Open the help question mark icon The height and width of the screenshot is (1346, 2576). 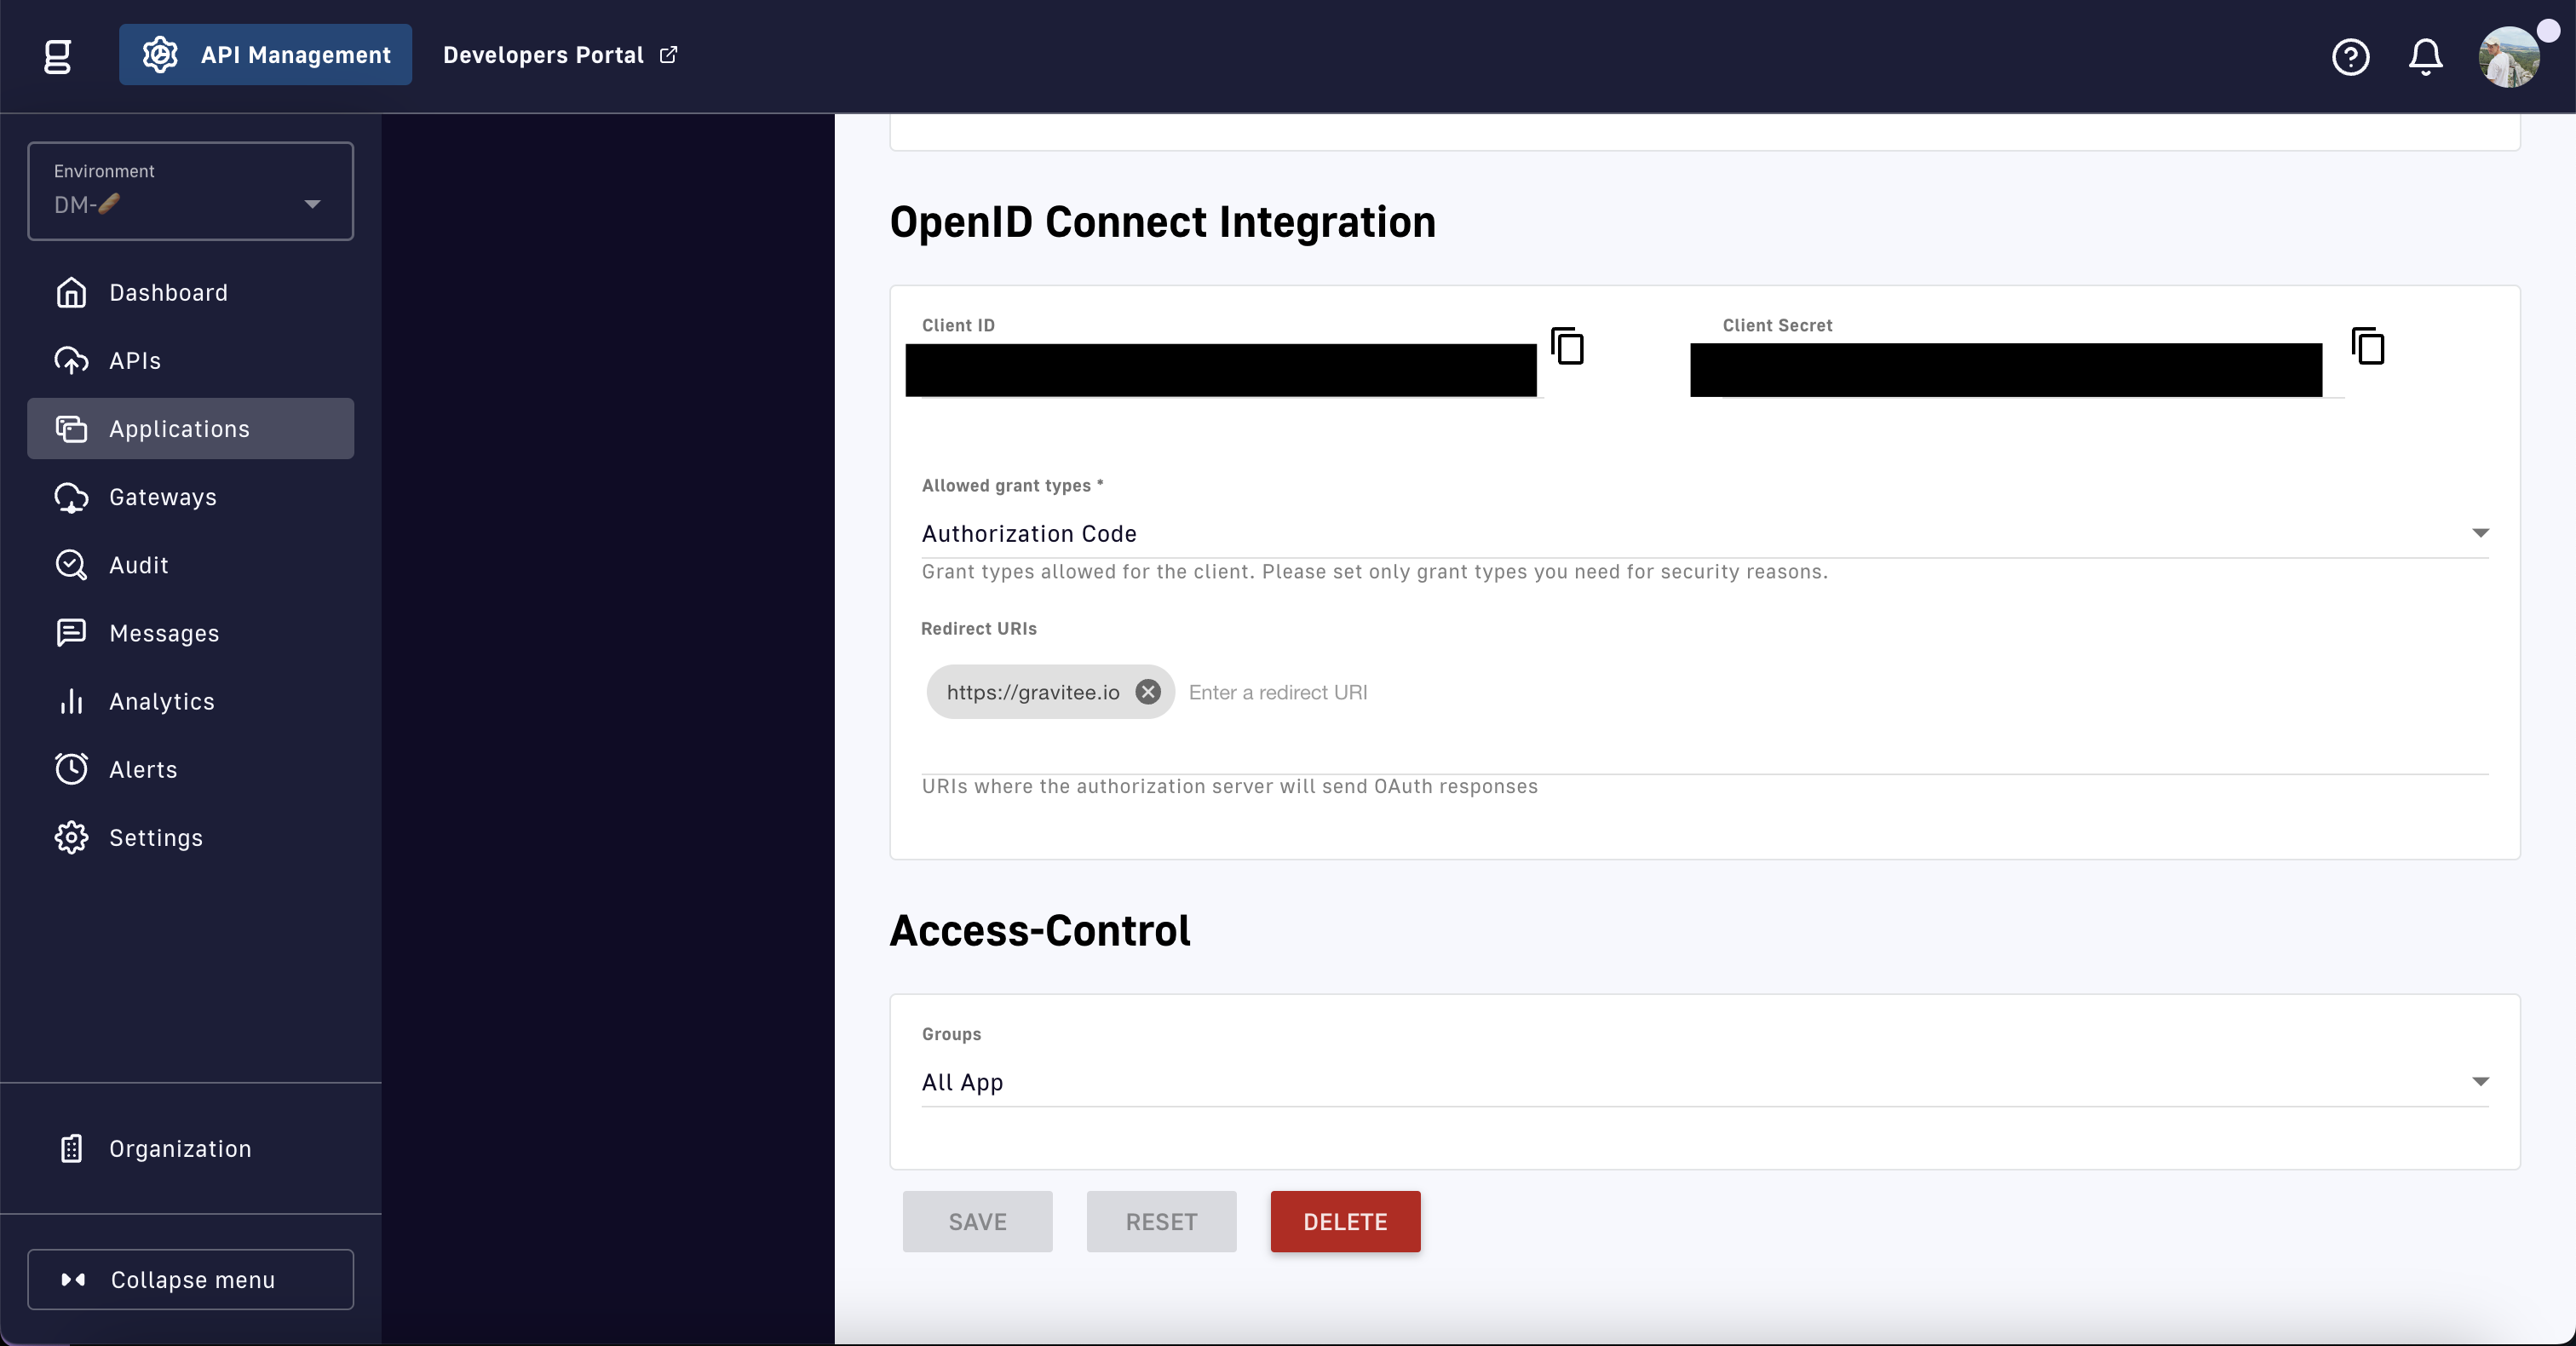point(2350,57)
